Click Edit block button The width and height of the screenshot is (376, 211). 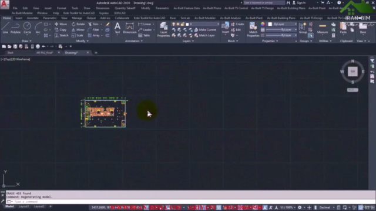tap(236, 30)
